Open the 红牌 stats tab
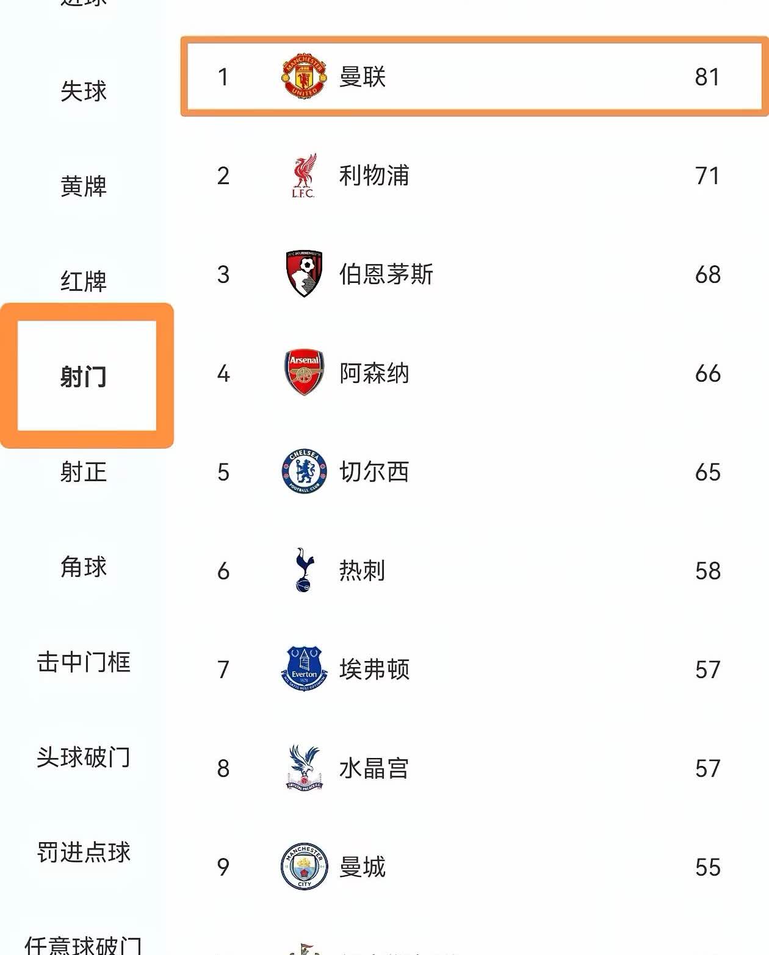This screenshot has height=955, width=769. (84, 281)
